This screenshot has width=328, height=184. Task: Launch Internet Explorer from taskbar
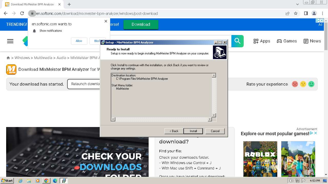pos(20,181)
